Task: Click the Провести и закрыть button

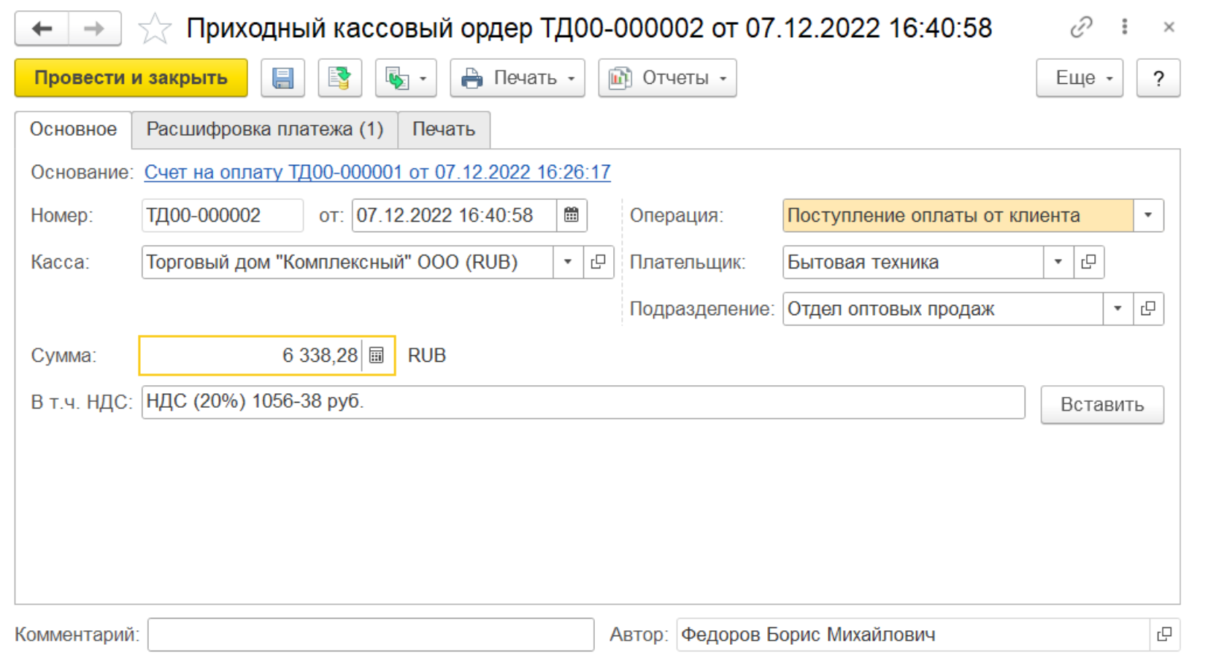Action: [131, 78]
